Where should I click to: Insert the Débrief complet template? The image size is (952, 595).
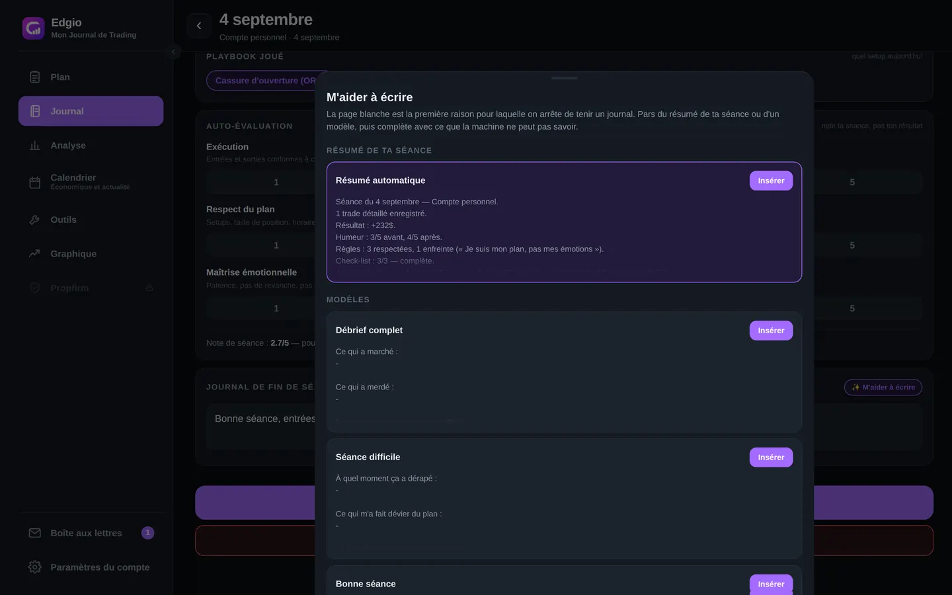click(x=771, y=331)
